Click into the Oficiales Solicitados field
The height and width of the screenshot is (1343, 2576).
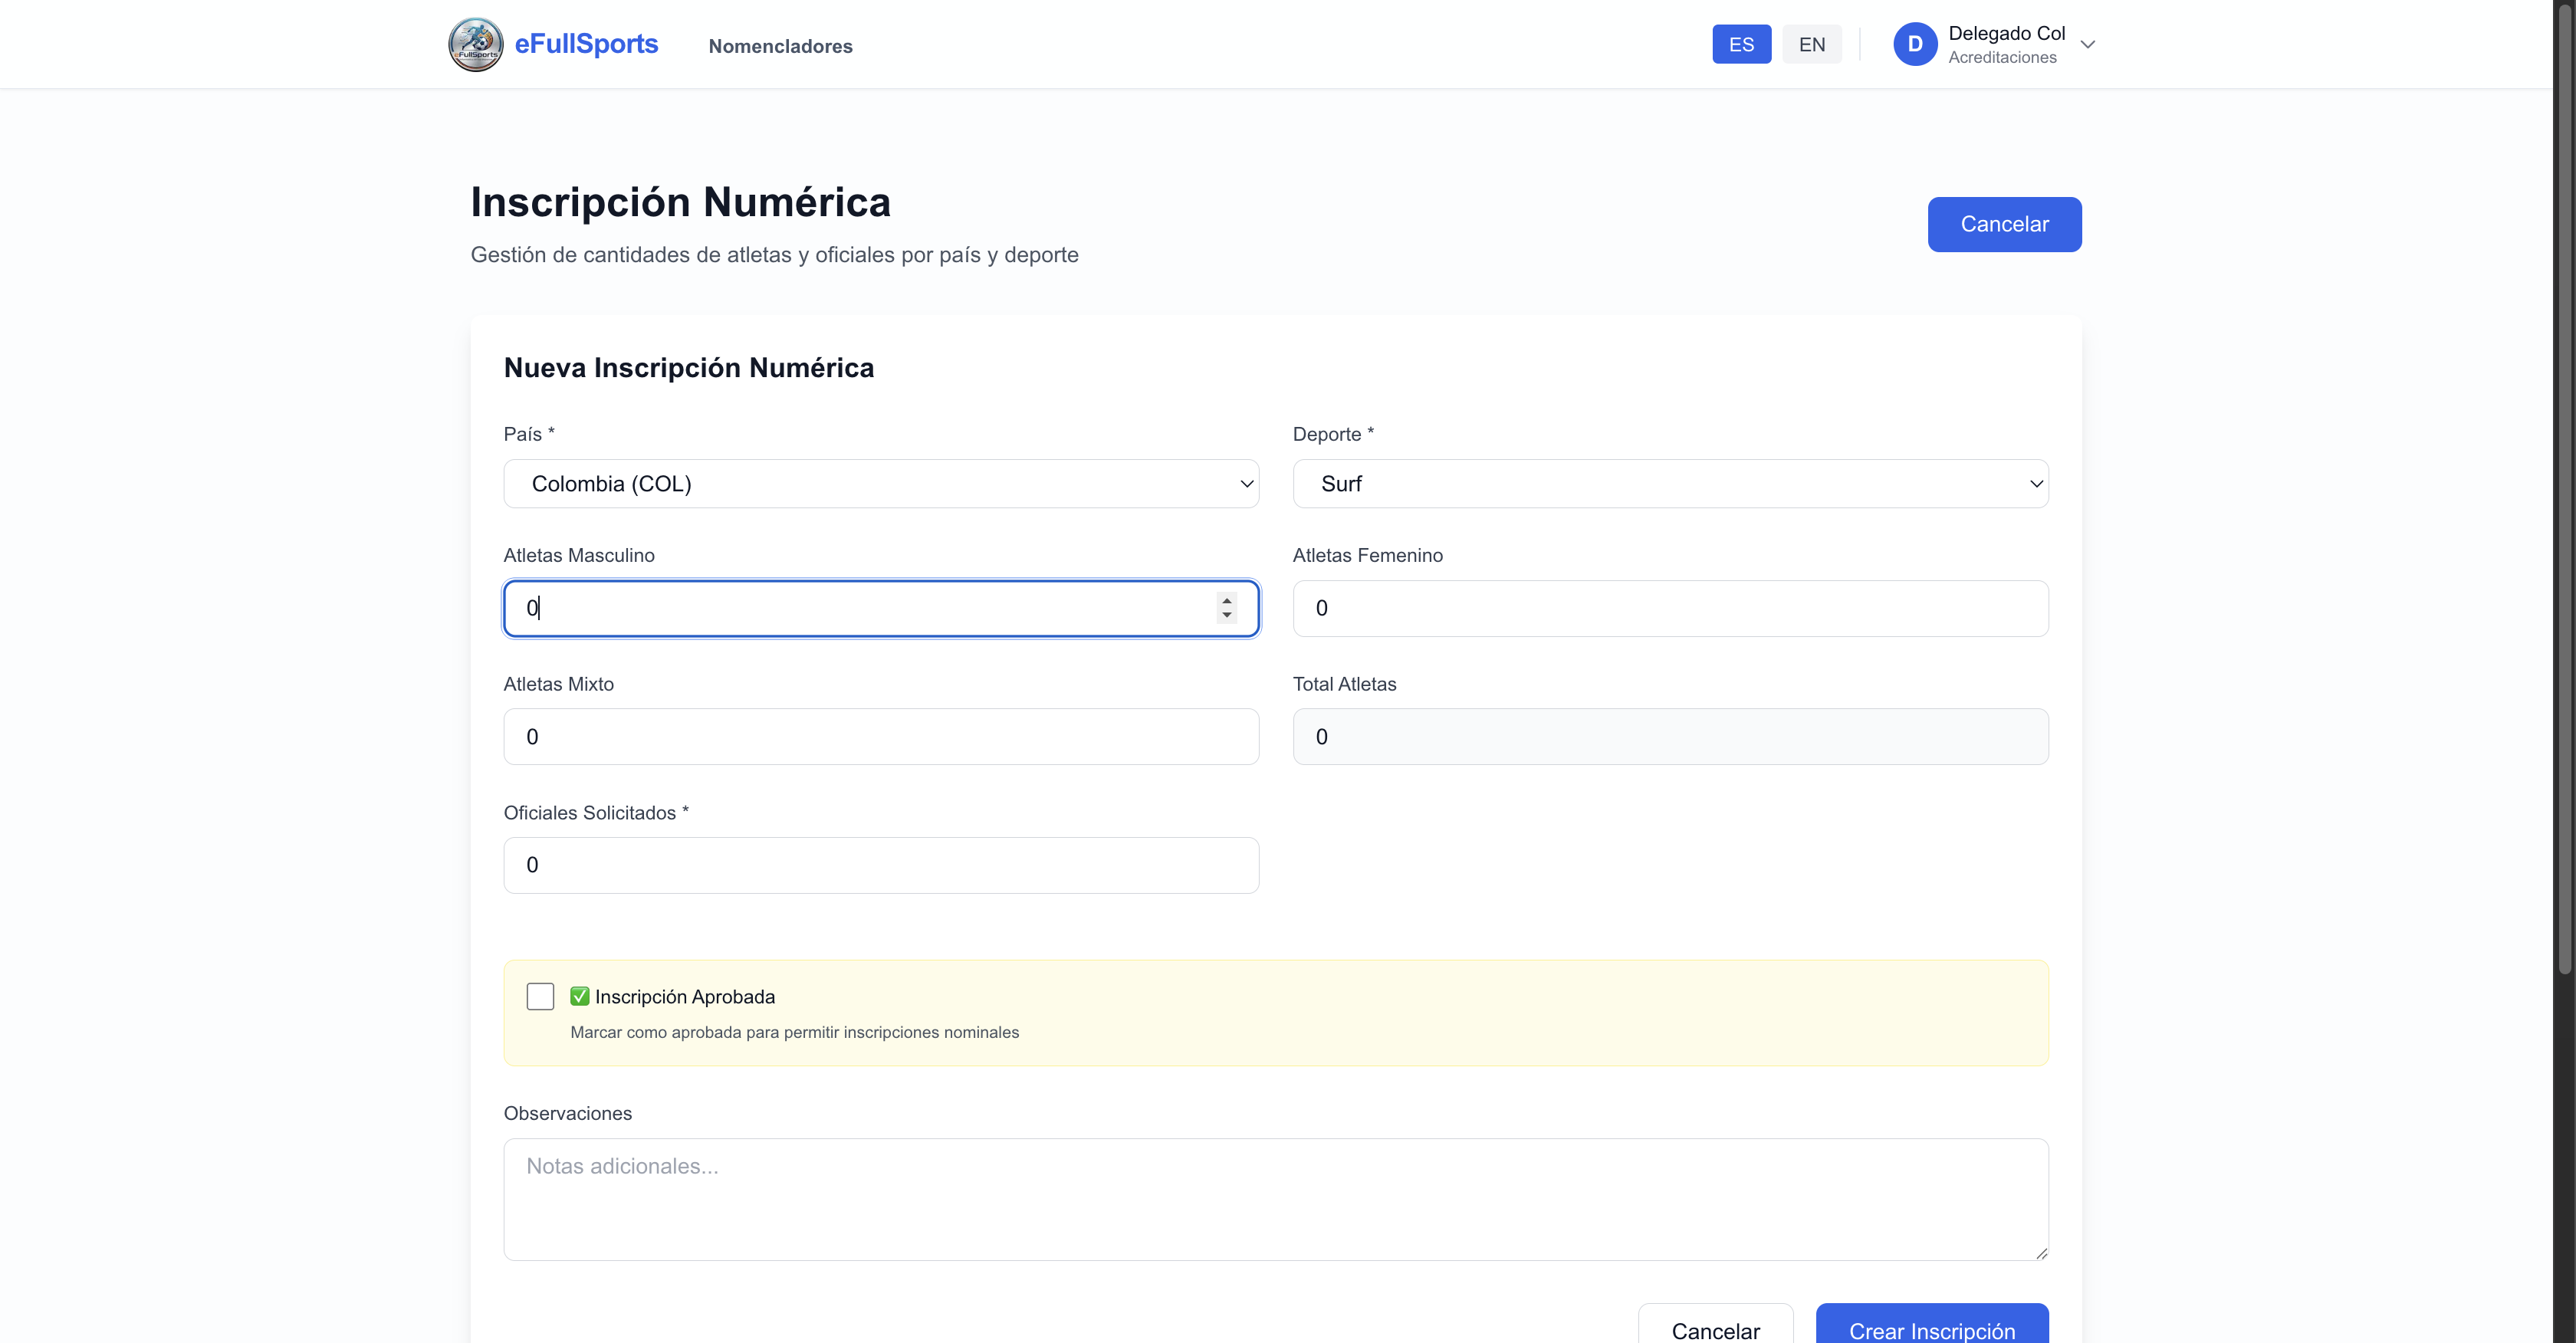tap(880, 865)
